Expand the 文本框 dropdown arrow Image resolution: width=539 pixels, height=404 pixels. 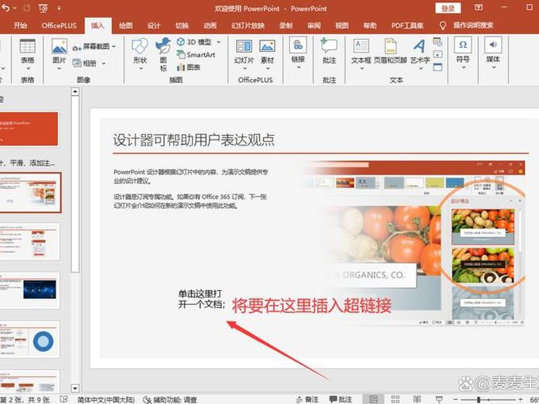pyautogui.click(x=362, y=69)
